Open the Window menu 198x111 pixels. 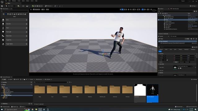(14, 1)
